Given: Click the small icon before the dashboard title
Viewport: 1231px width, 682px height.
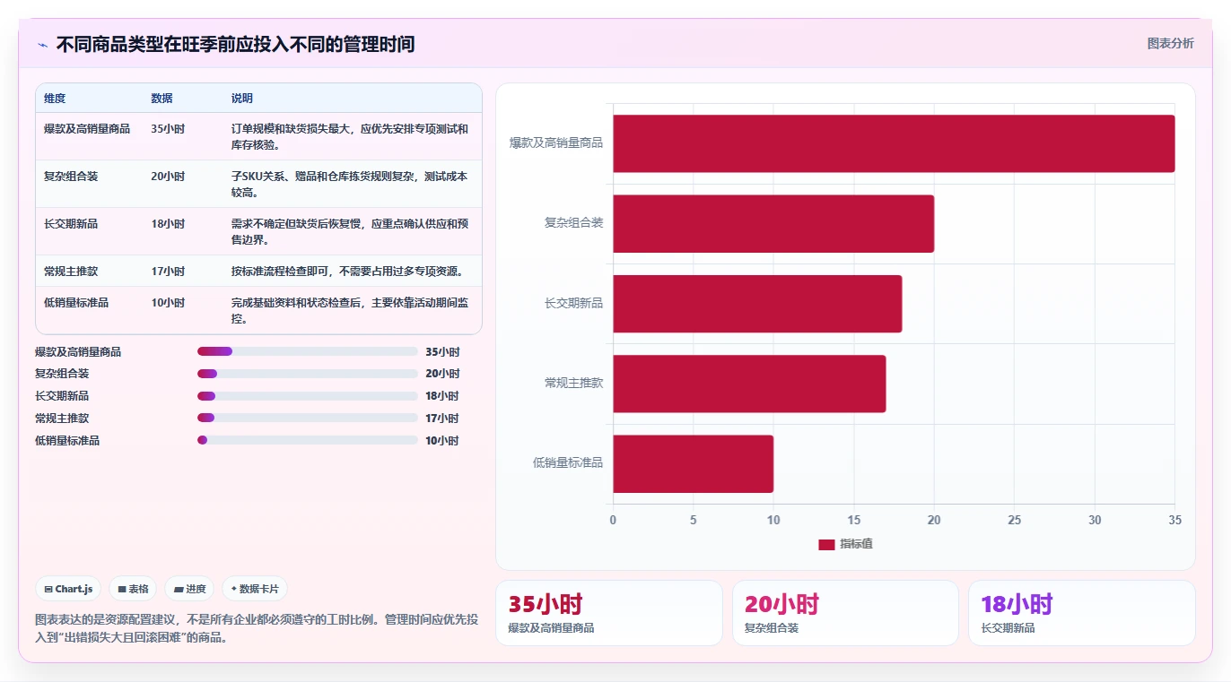Looking at the screenshot, I should pos(43,44).
